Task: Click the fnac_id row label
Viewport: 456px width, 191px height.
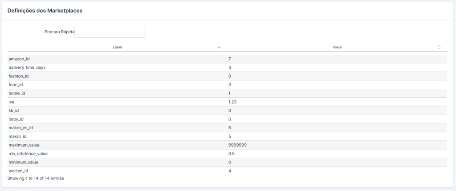Action: tap(16, 84)
